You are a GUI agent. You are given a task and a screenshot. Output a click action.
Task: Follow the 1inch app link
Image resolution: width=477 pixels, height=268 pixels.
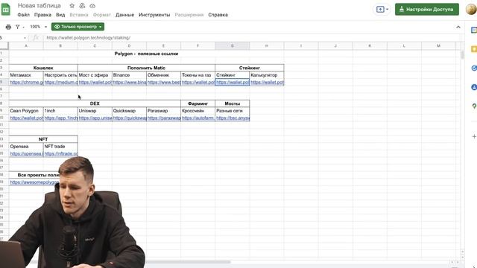(x=60, y=118)
